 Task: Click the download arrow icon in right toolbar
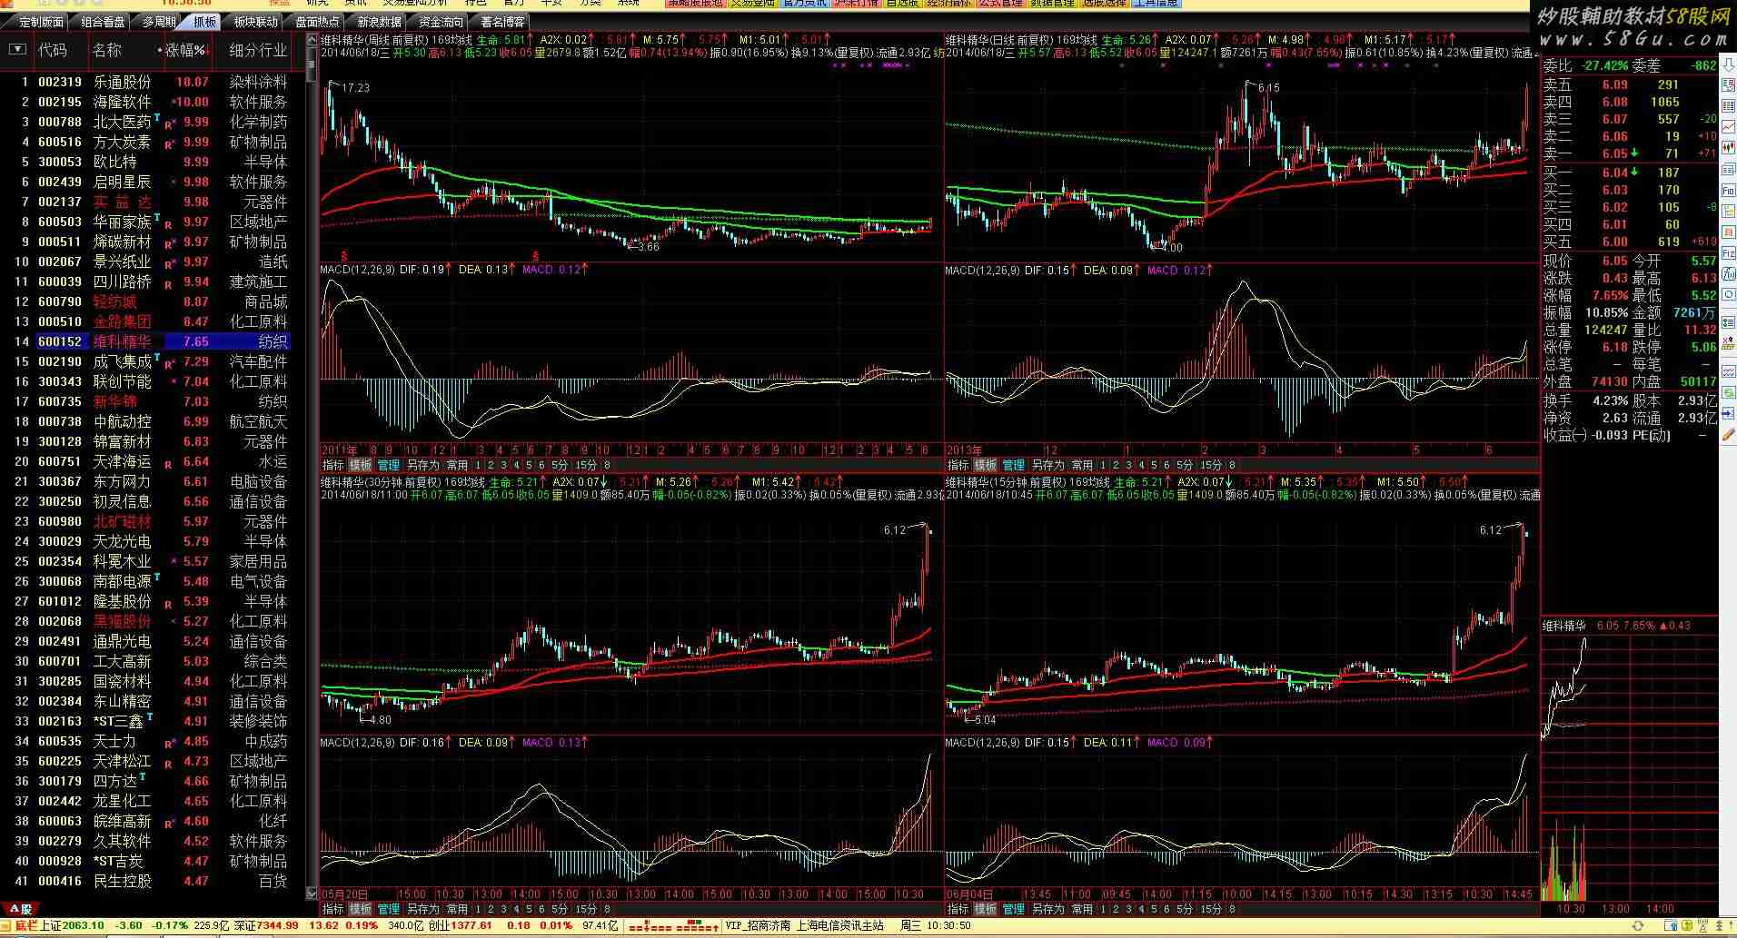point(1727,64)
